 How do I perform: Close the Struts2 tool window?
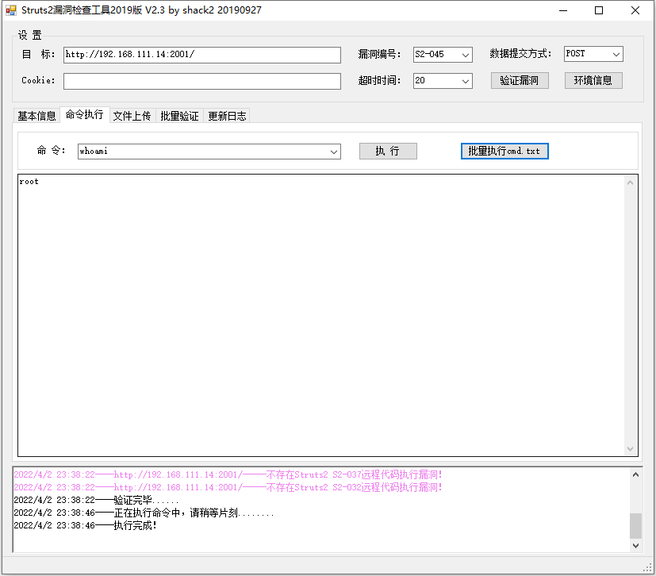635,10
